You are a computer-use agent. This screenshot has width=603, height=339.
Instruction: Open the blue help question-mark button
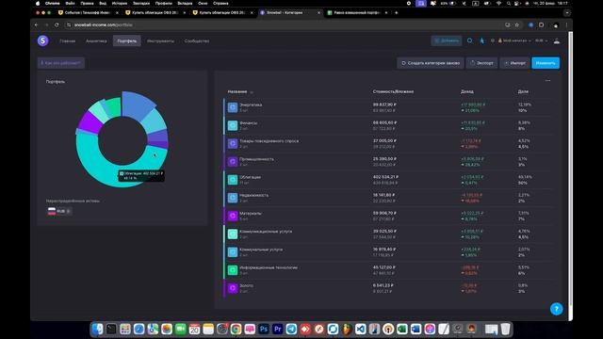[556, 309]
